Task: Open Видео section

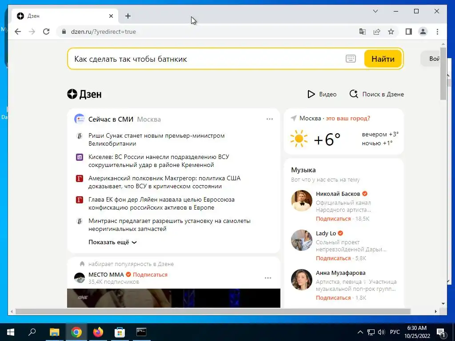Action: tap(322, 94)
